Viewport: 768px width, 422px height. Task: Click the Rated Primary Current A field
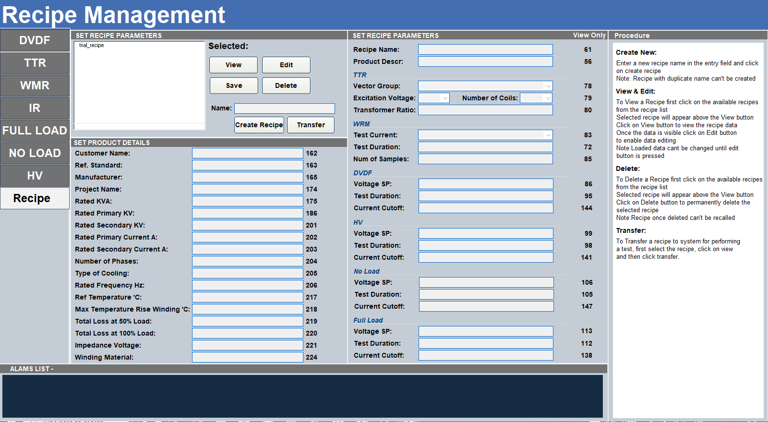[248, 237]
